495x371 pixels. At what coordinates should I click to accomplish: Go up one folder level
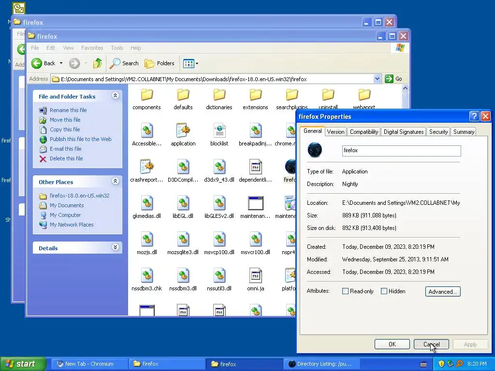tap(98, 63)
